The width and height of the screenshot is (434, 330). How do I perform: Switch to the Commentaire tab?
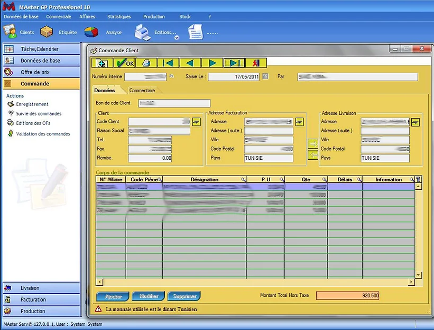[x=142, y=91]
